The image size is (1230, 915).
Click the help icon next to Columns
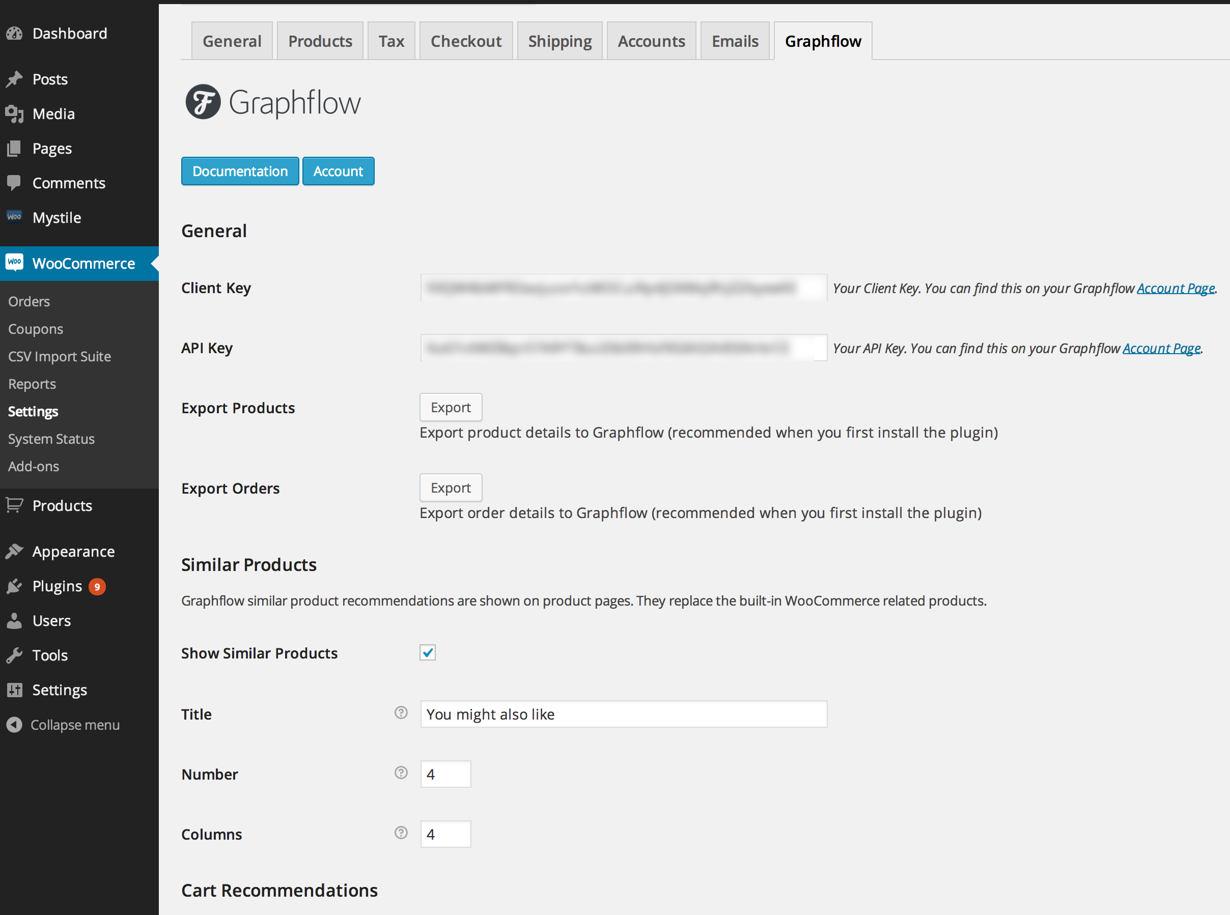401,833
